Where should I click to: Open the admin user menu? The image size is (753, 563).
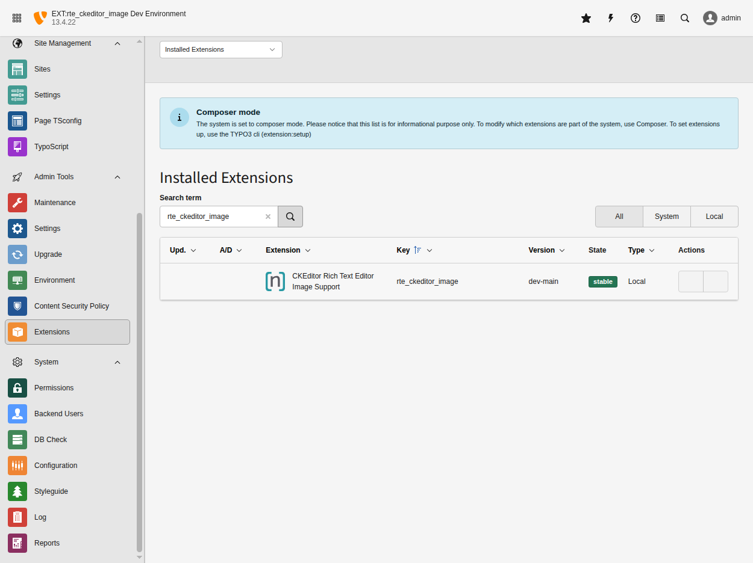click(722, 17)
